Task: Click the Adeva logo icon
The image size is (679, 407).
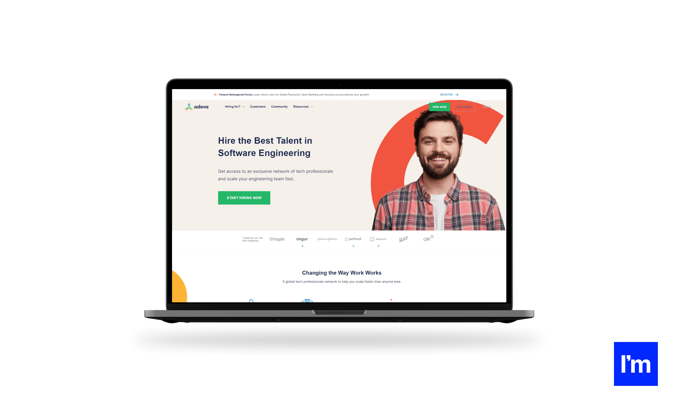Action: pyautogui.click(x=189, y=107)
